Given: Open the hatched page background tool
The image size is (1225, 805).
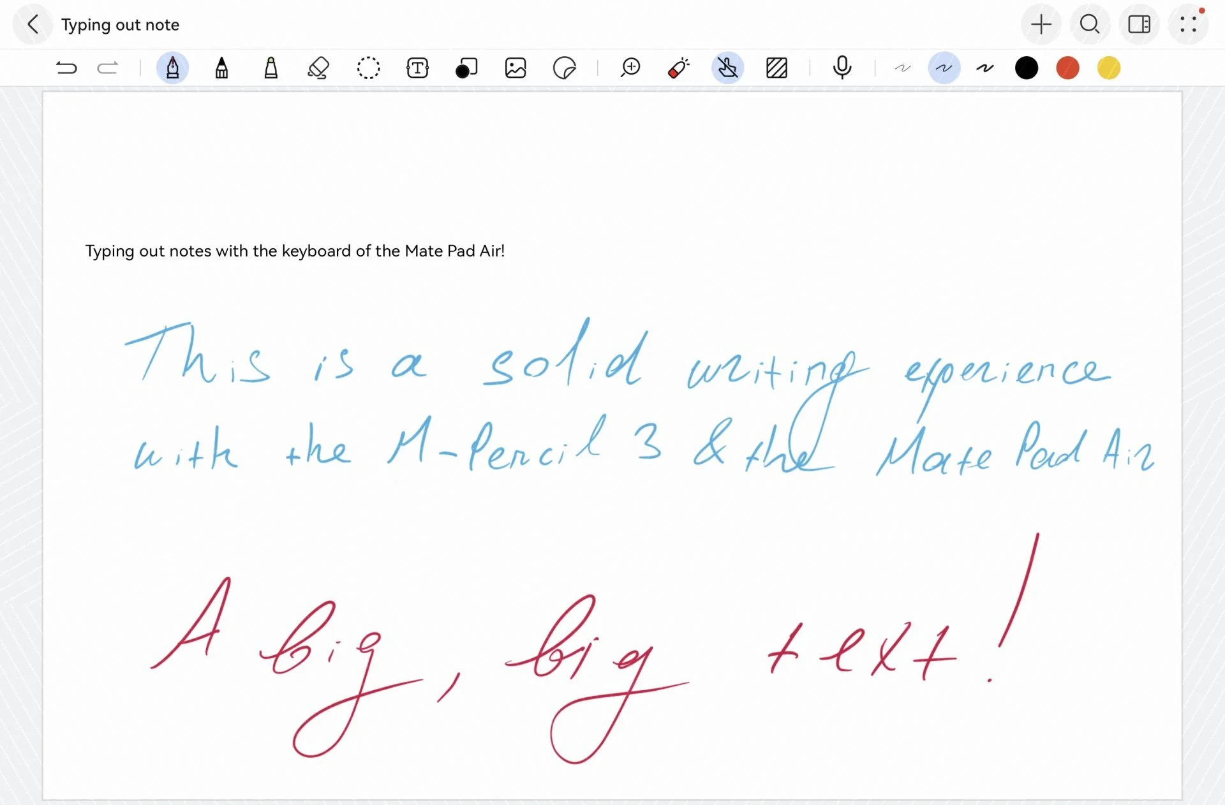Looking at the screenshot, I should pos(776,68).
